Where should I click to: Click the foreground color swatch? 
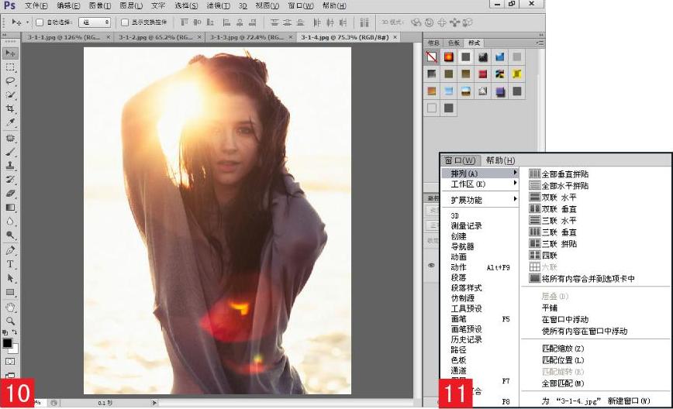[x=7, y=343]
